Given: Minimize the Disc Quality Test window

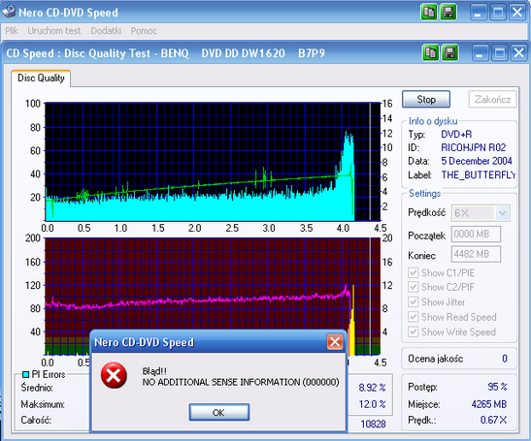Looking at the screenshot, I should pos(480,52).
